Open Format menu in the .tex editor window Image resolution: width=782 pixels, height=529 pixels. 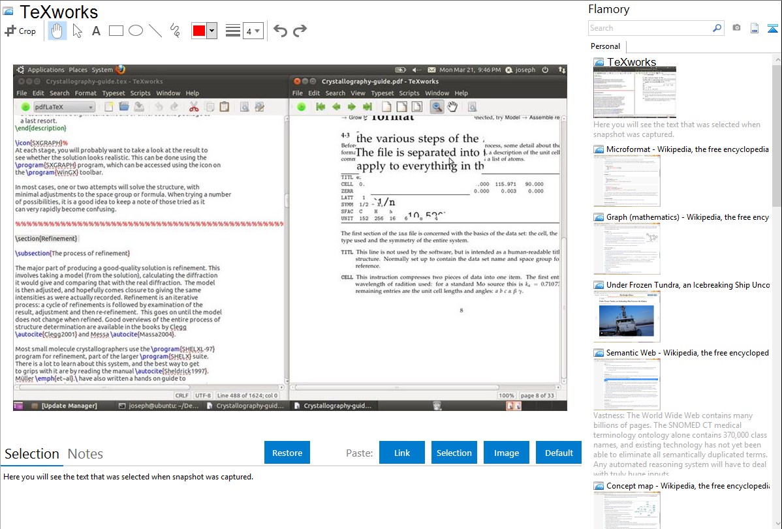(86, 93)
